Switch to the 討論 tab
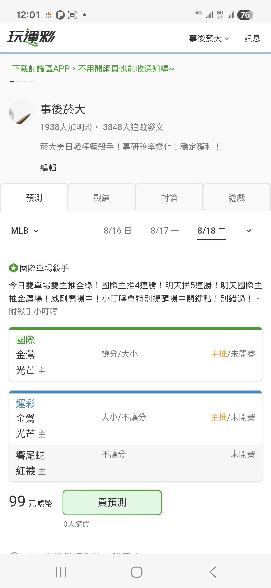The width and height of the screenshot is (271, 588). pos(169,198)
